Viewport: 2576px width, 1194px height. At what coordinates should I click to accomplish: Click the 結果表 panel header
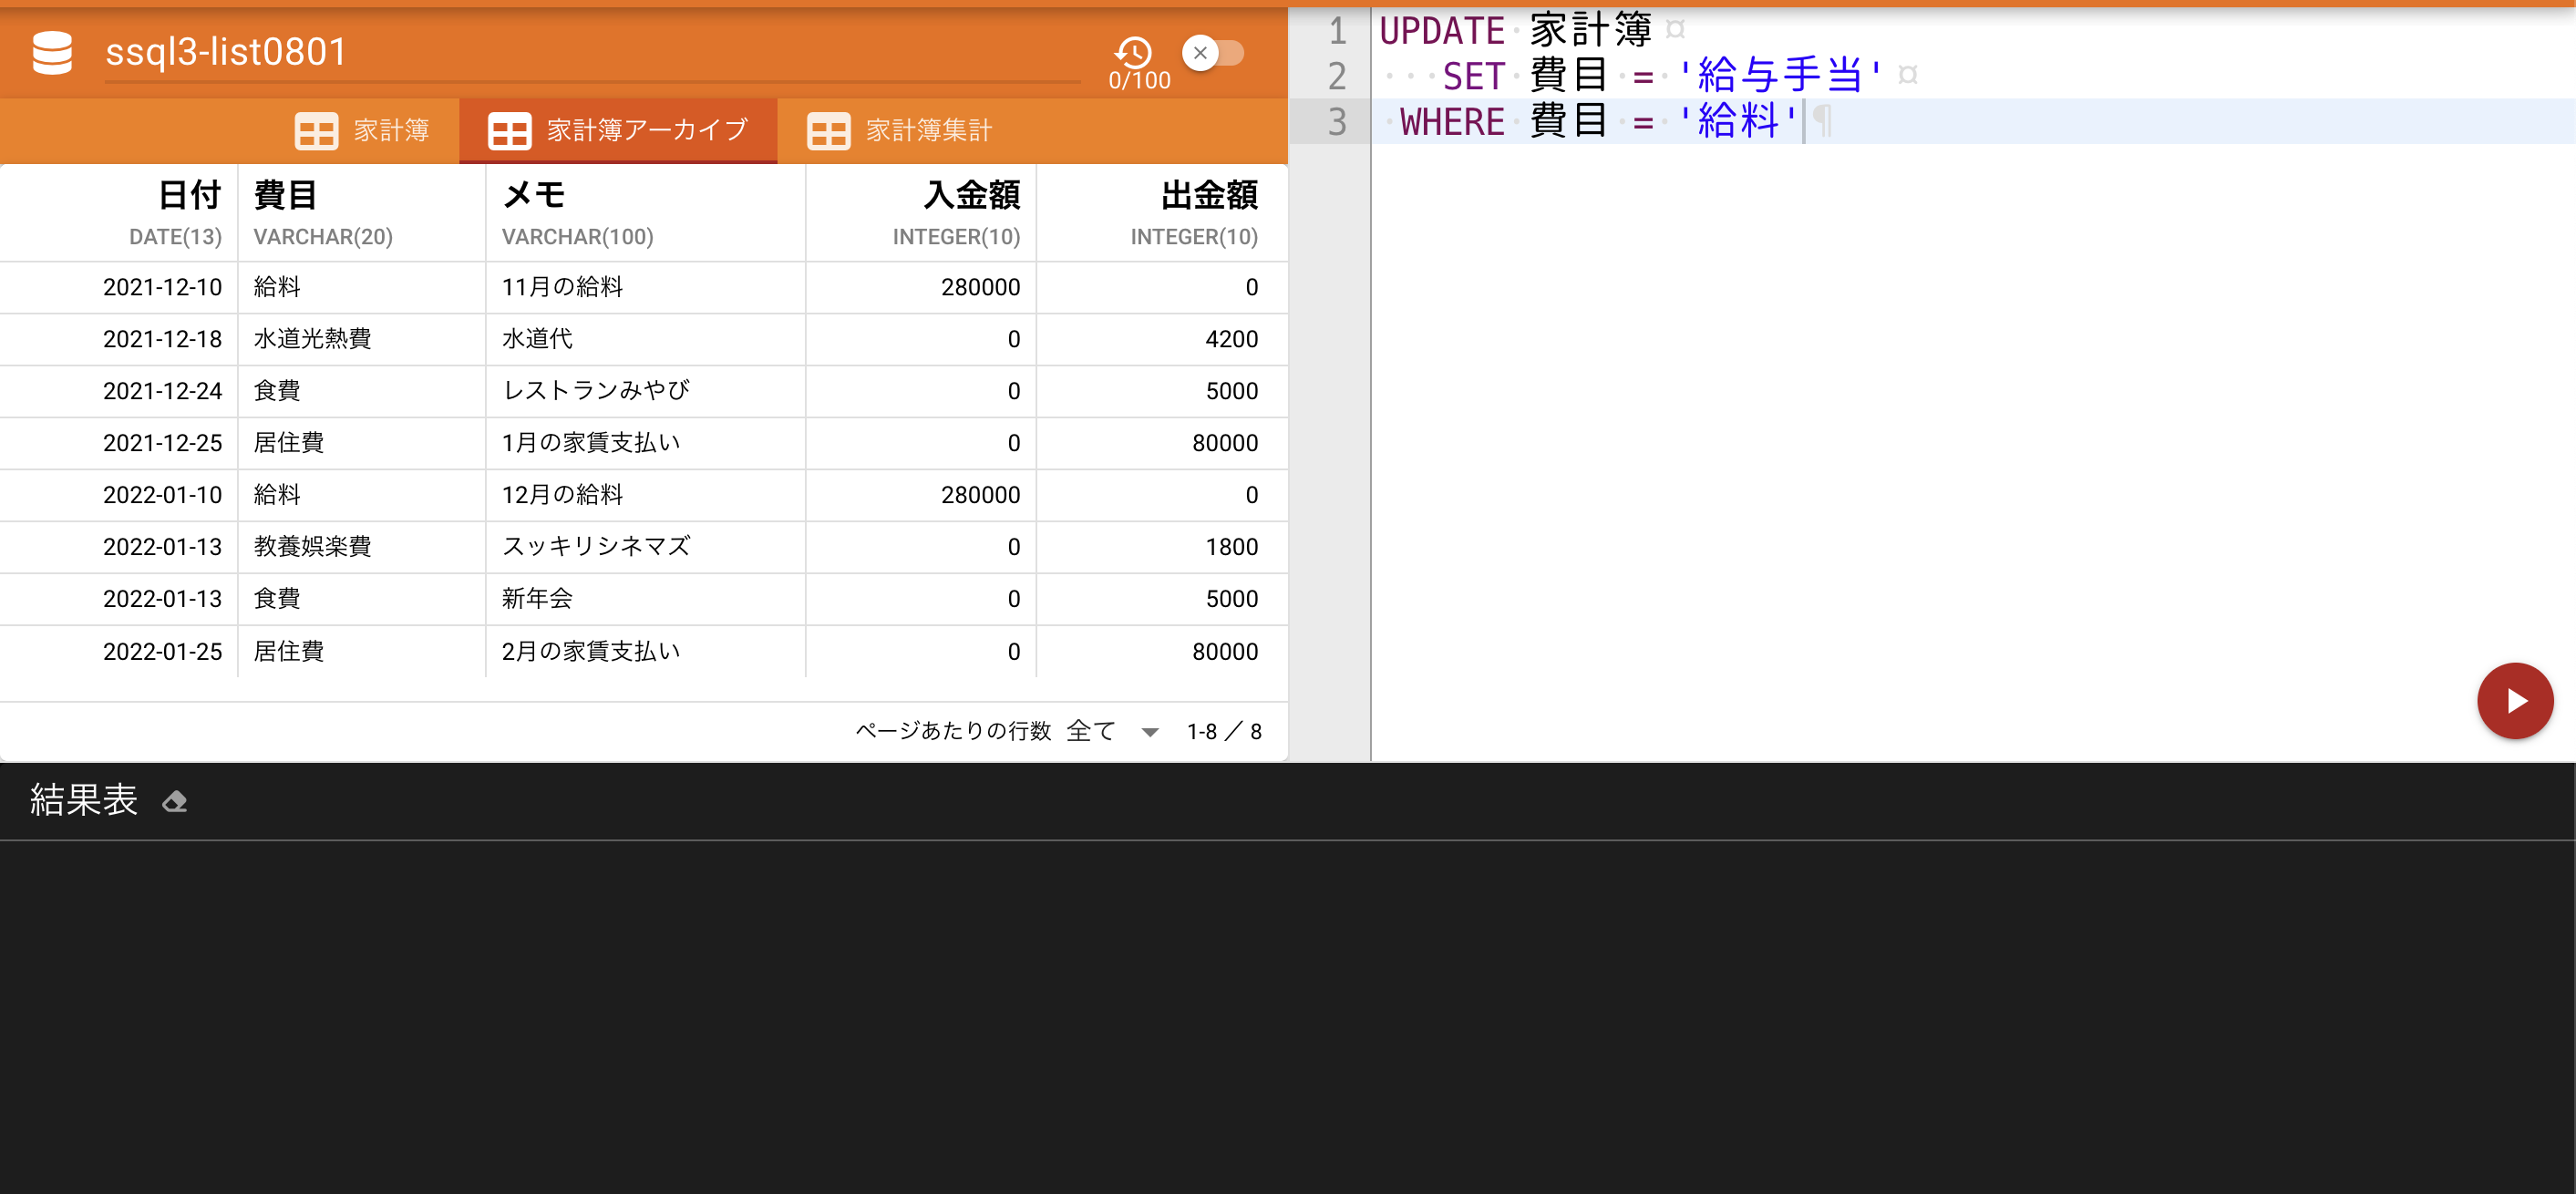coord(83,801)
